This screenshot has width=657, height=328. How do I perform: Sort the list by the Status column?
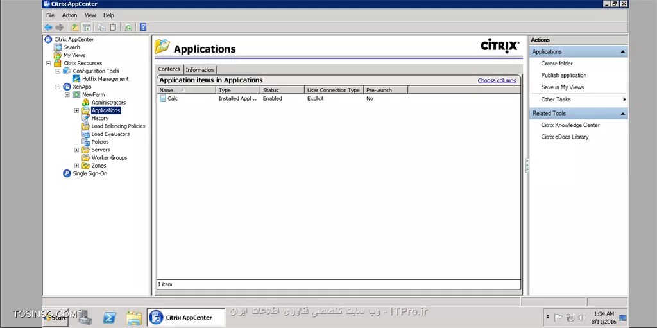pos(282,90)
